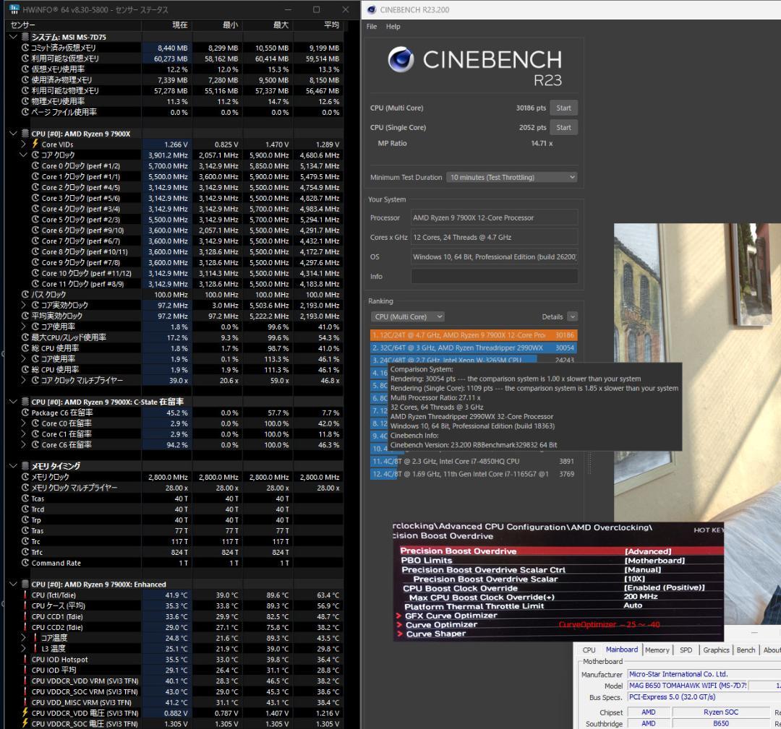Click the Precision Boost Overdrive highlighted row
This screenshot has height=729, width=781.
coord(561,551)
